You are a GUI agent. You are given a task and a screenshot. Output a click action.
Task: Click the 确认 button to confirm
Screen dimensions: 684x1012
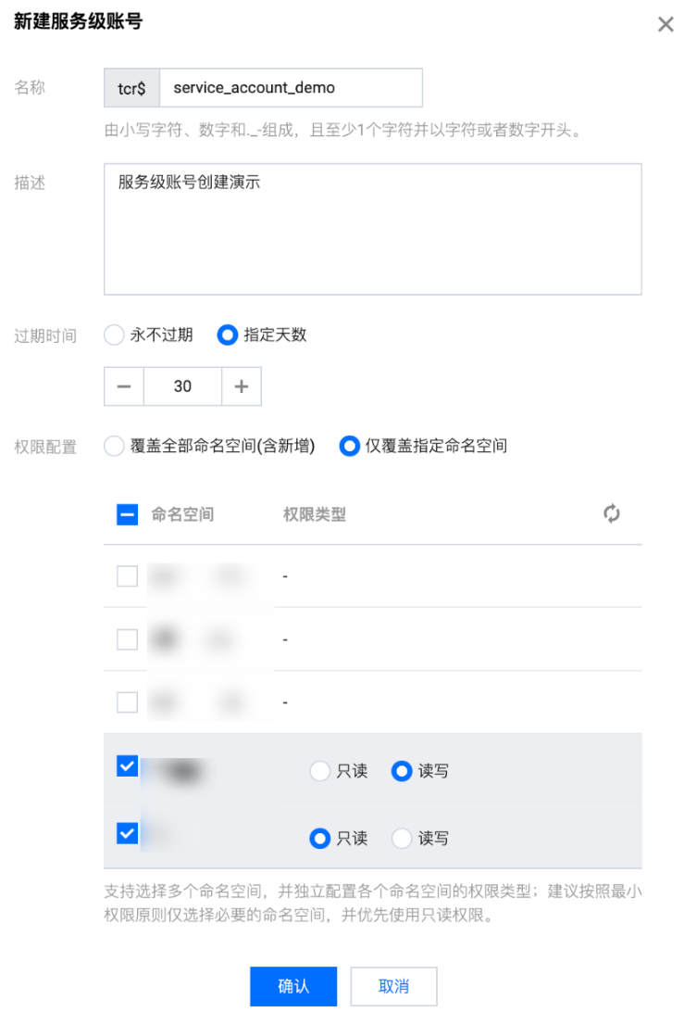pos(293,986)
